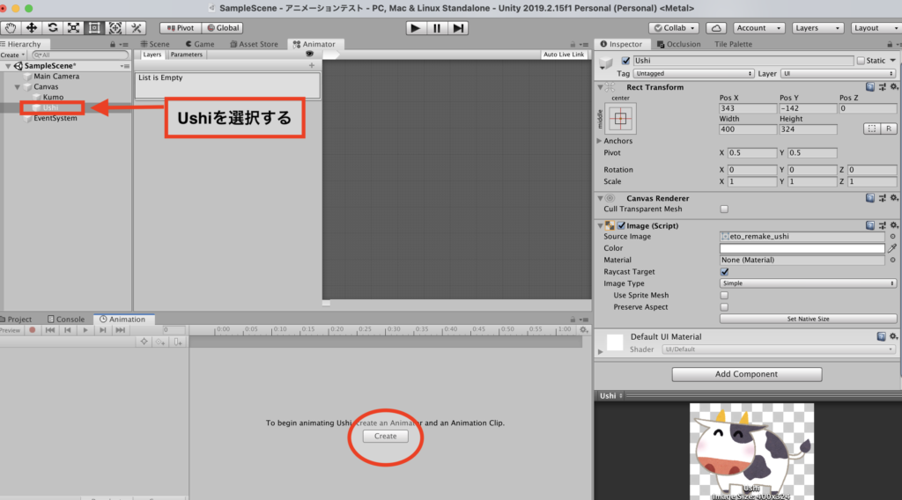Select the Move tool
902x500 pixels.
tap(32, 27)
